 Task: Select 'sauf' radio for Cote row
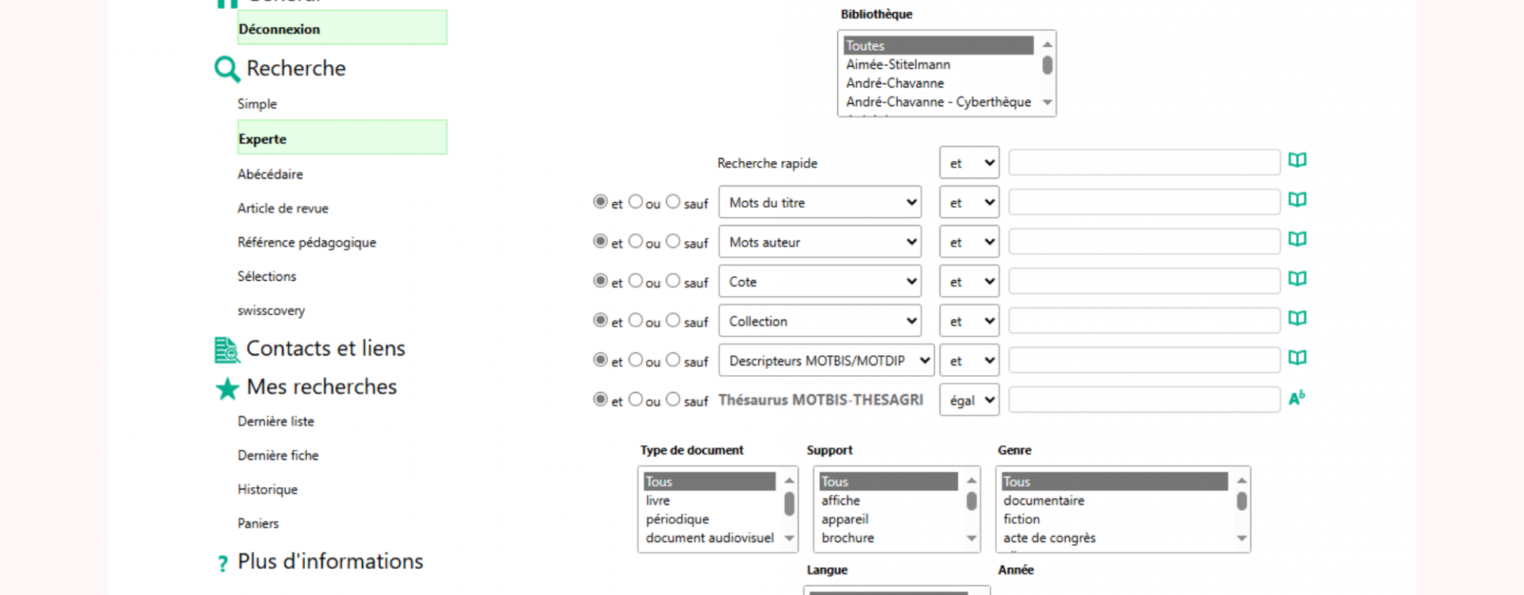pos(673,281)
